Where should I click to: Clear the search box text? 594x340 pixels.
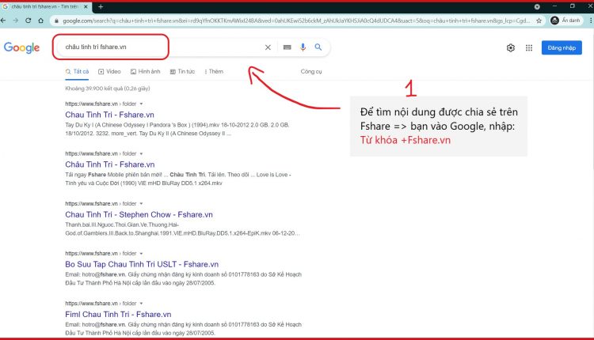click(x=268, y=47)
